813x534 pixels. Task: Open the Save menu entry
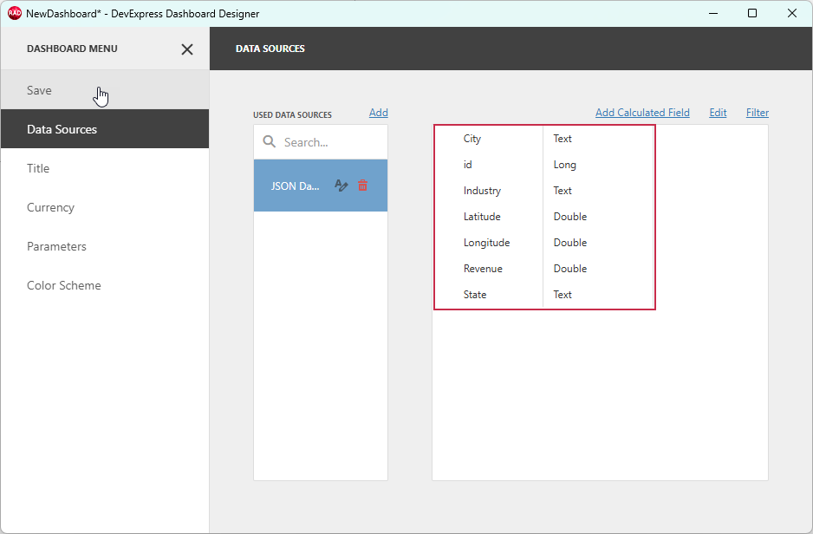(x=39, y=89)
